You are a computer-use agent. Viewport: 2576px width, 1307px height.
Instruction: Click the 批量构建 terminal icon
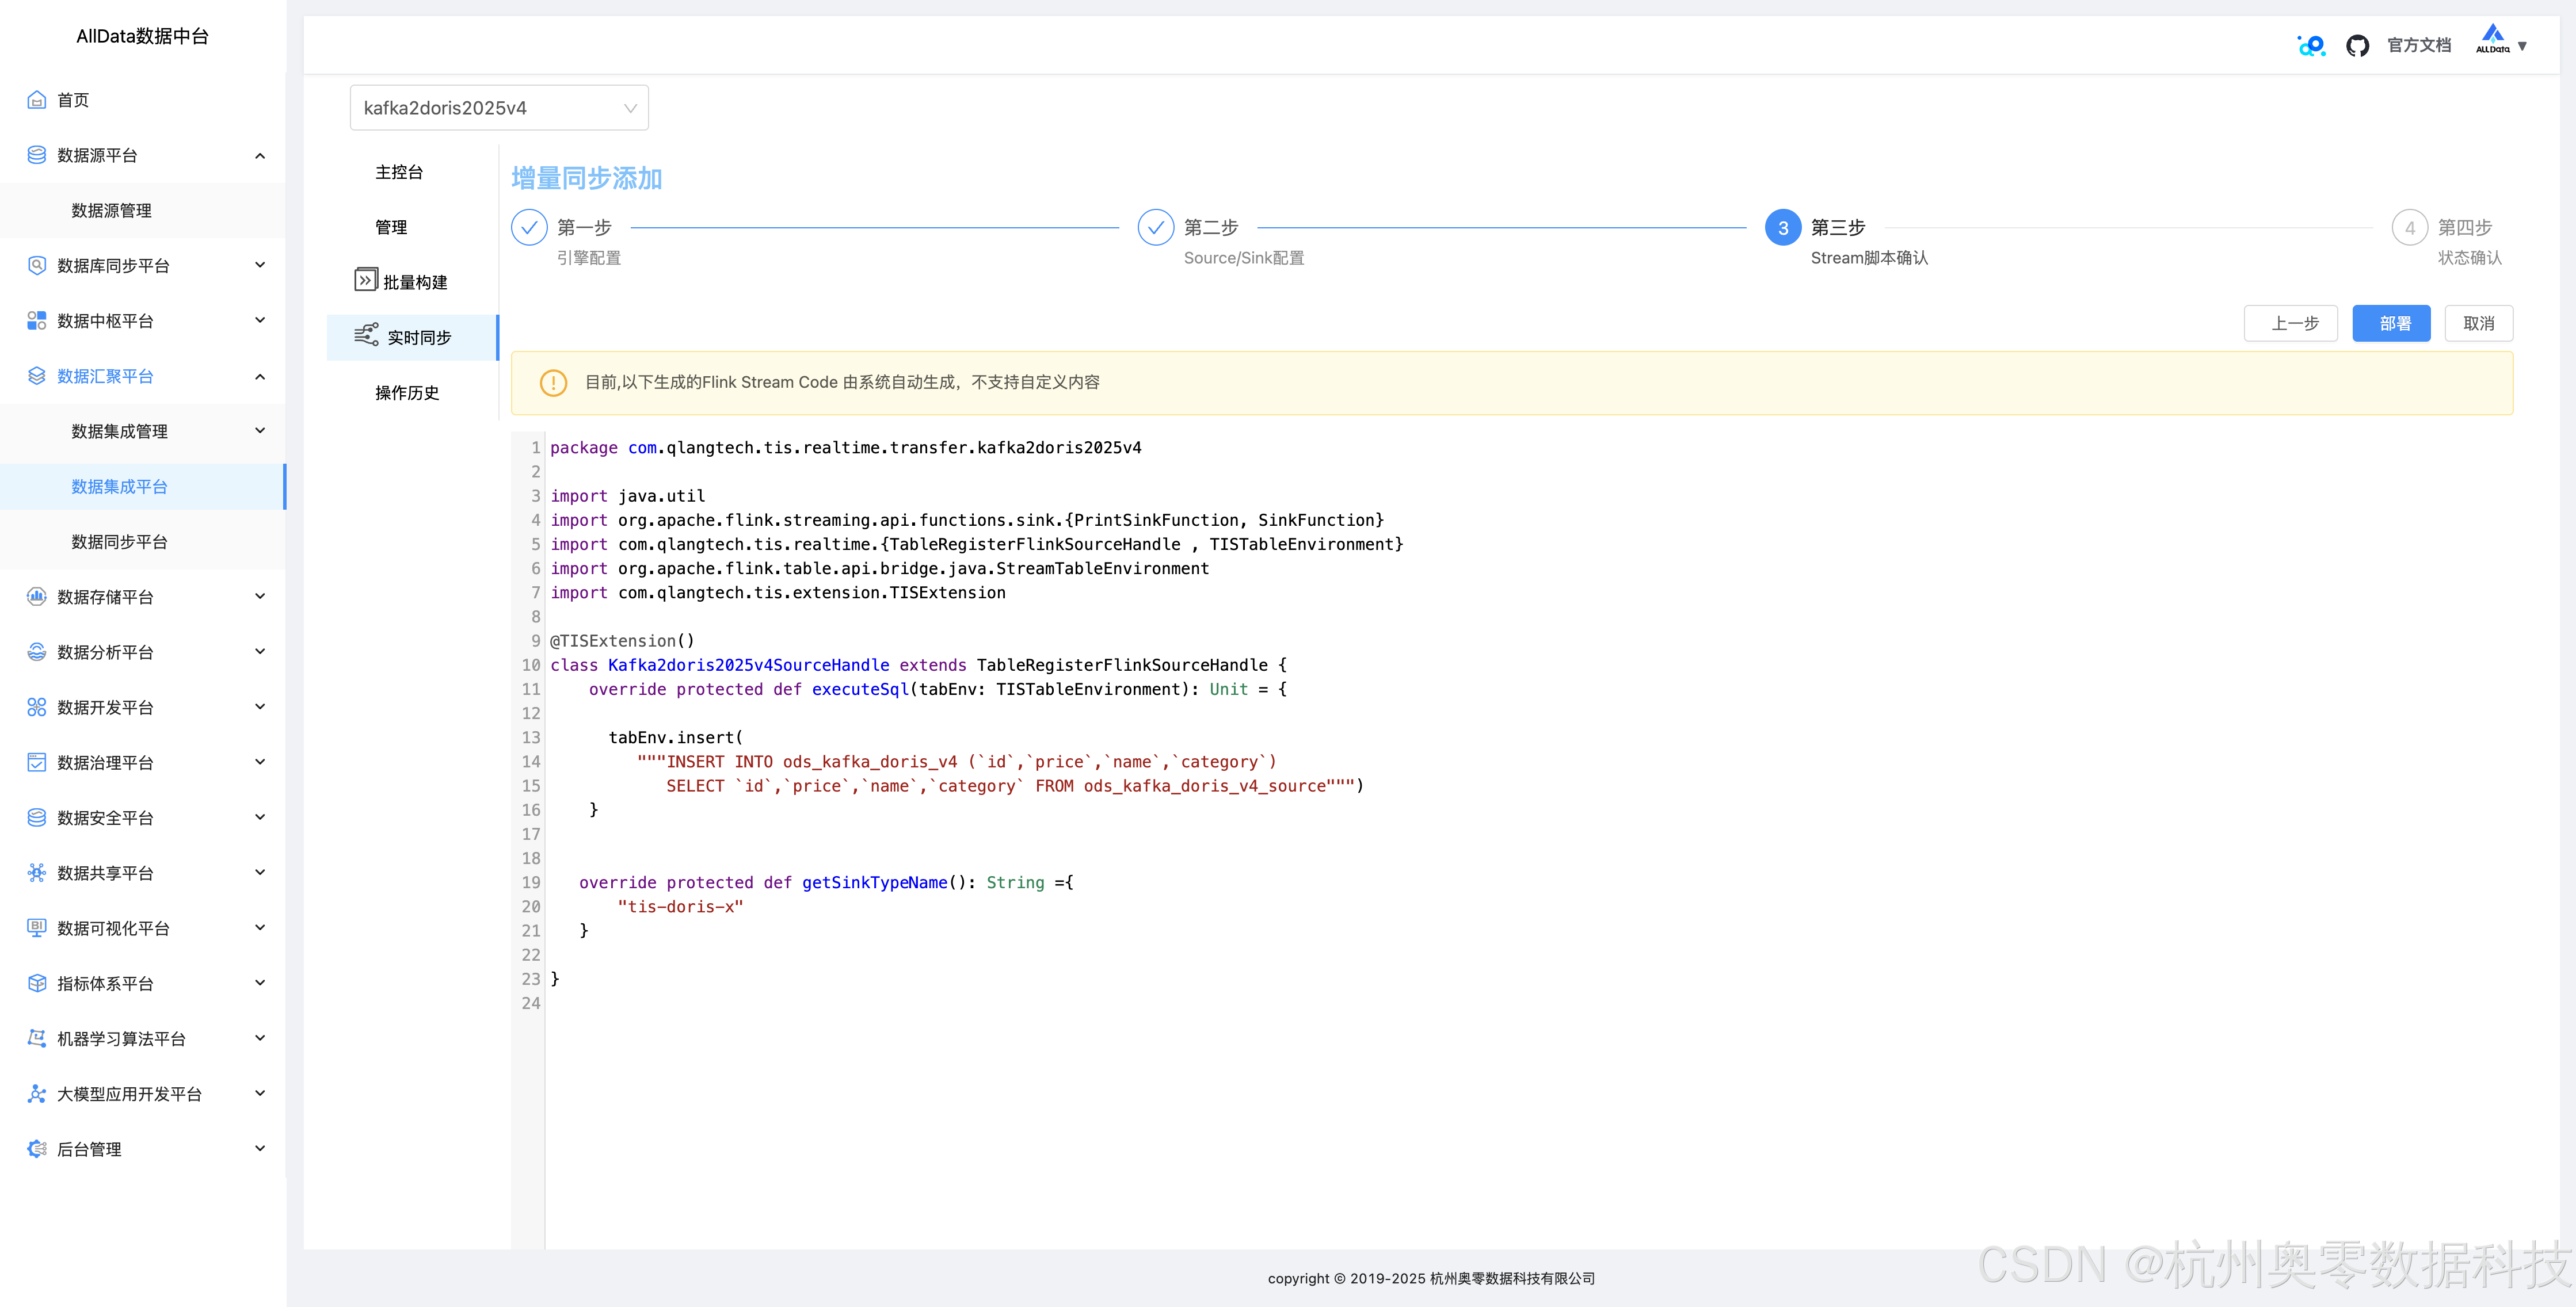pyautogui.click(x=366, y=280)
